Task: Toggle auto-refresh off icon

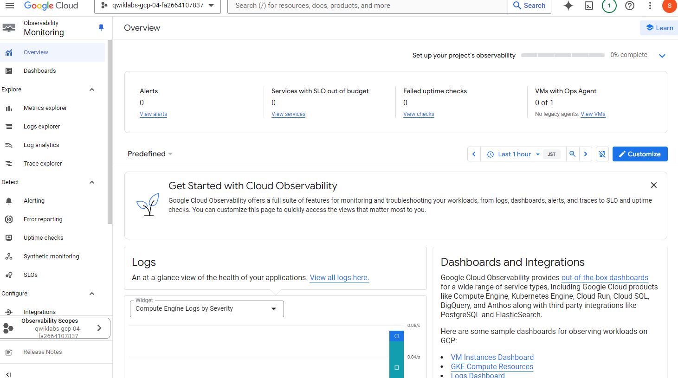Action: 602,154
